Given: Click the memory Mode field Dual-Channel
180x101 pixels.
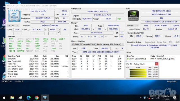Looking at the screenshot, I should [96, 33].
